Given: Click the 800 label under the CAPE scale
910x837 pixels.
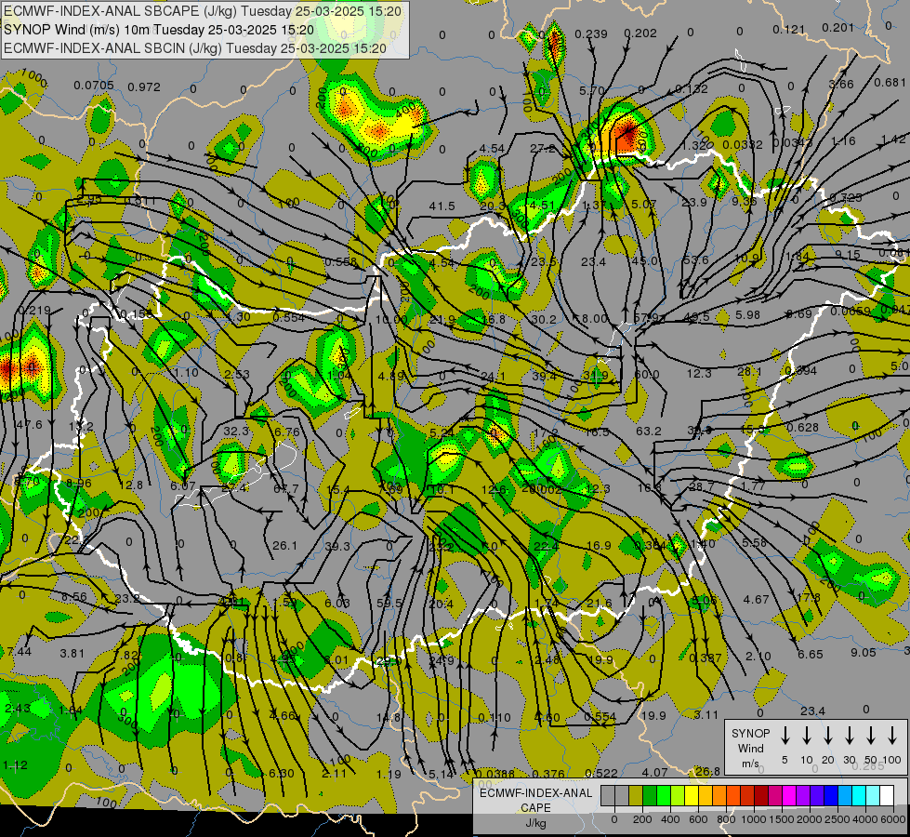Looking at the screenshot, I should click(725, 819).
